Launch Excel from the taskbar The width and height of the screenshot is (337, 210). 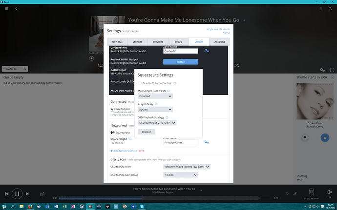pos(64,207)
